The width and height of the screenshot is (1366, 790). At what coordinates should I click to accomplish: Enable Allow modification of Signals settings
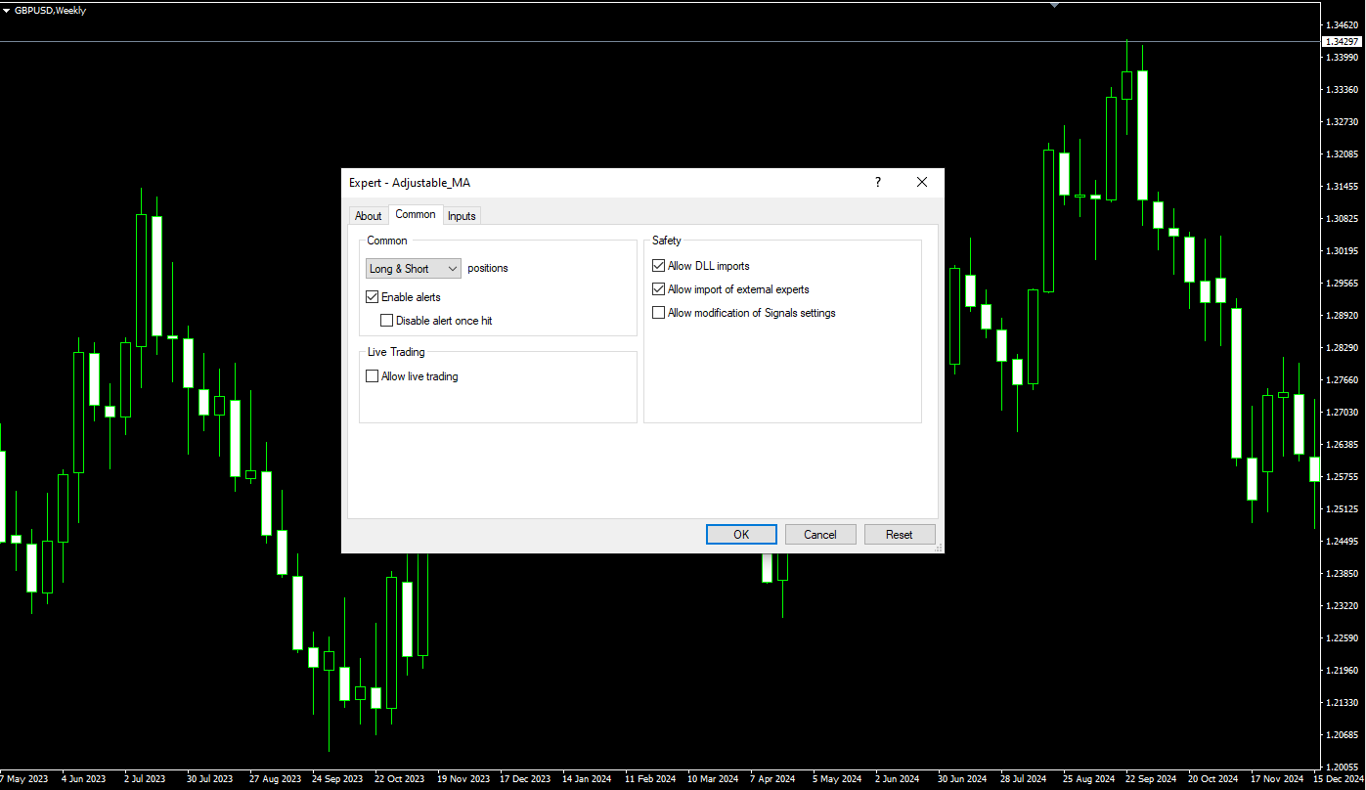[659, 313]
